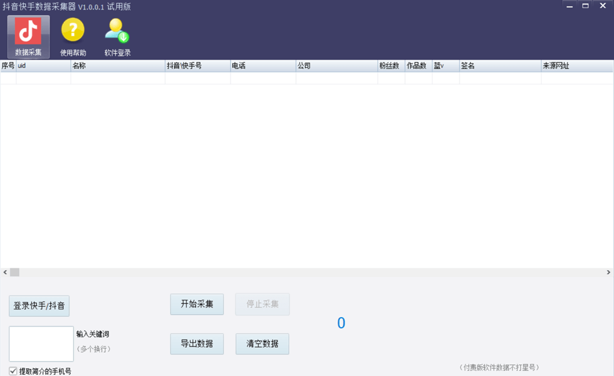The width and height of the screenshot is (614, 376).
Task: Sort by the 公司 column header
Action: (337, 66)
